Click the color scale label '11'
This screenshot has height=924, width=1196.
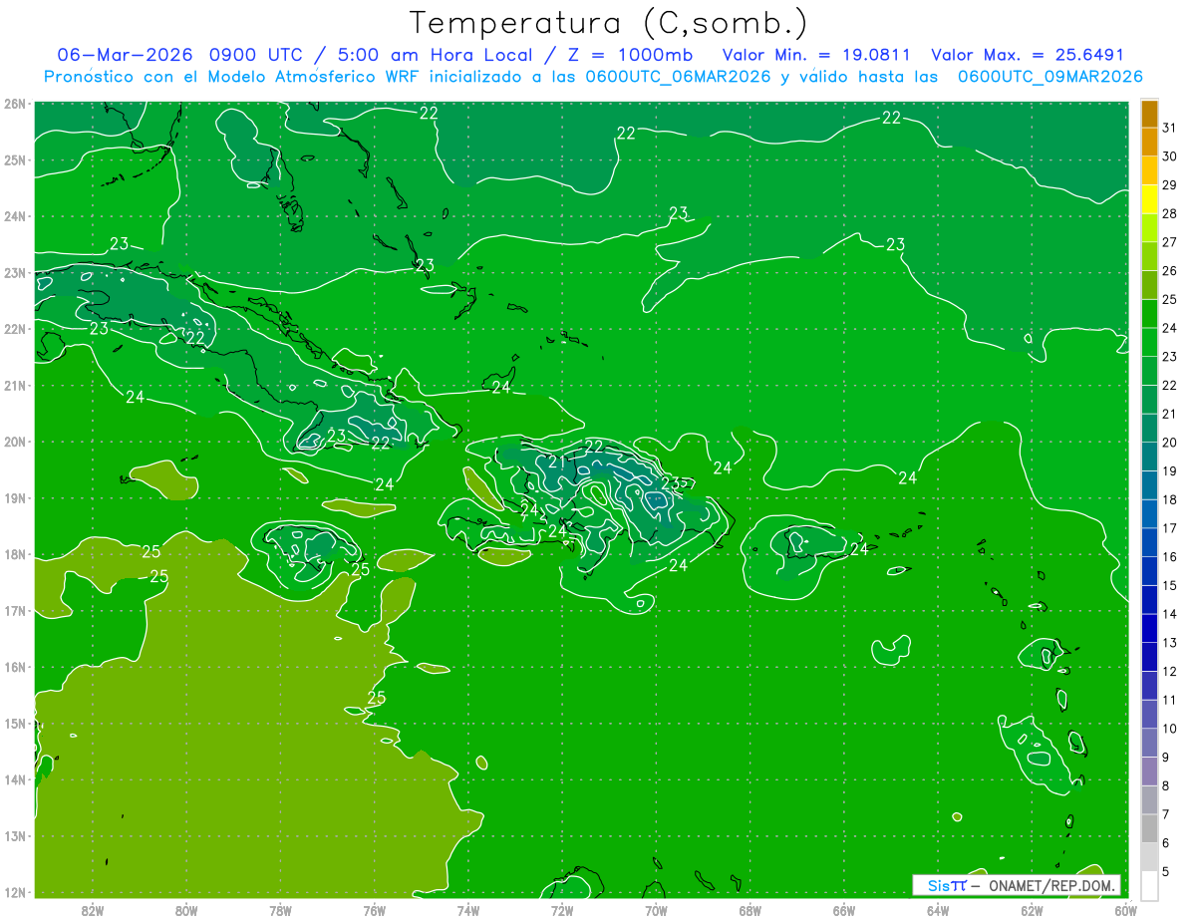point(1169,700)
